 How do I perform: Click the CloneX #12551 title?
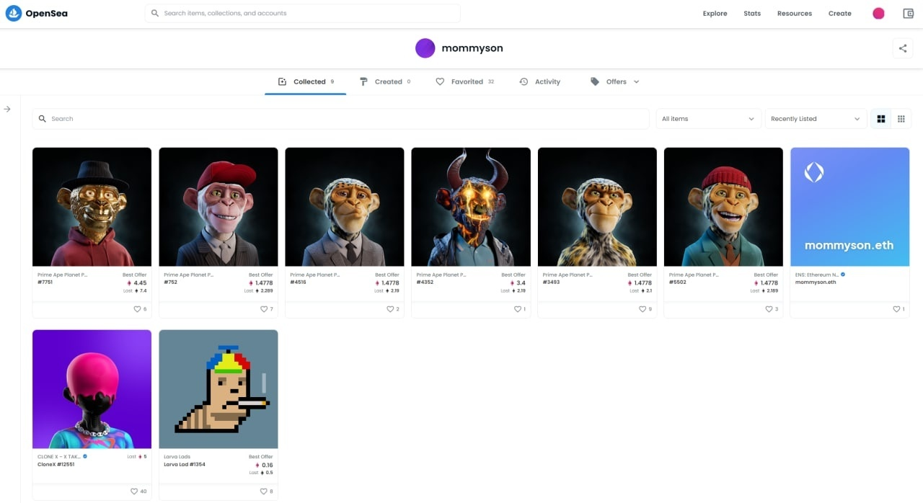coord(56,465)
